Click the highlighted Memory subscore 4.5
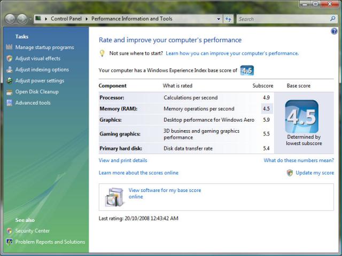The image size is (342, 256). click(x=267, y=109)
